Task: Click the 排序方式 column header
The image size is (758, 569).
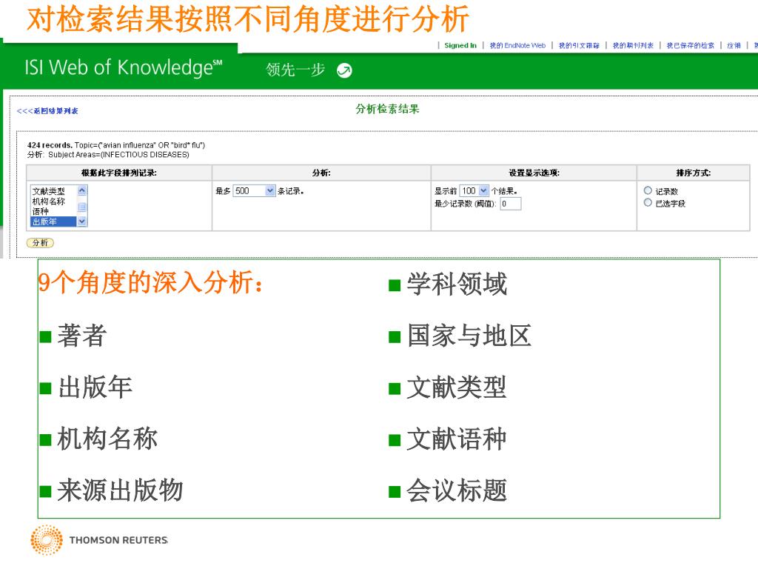Action: click(x=693, y=173)
